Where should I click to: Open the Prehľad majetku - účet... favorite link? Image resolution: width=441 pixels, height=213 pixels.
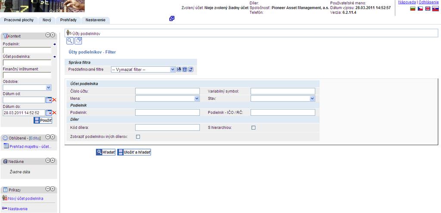(x=31, y=146)
